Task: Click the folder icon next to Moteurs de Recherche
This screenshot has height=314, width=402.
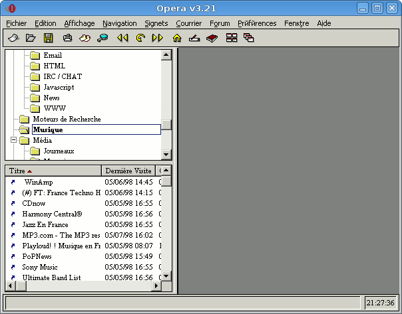Action: pyautogui.click(x=25, y=119)
